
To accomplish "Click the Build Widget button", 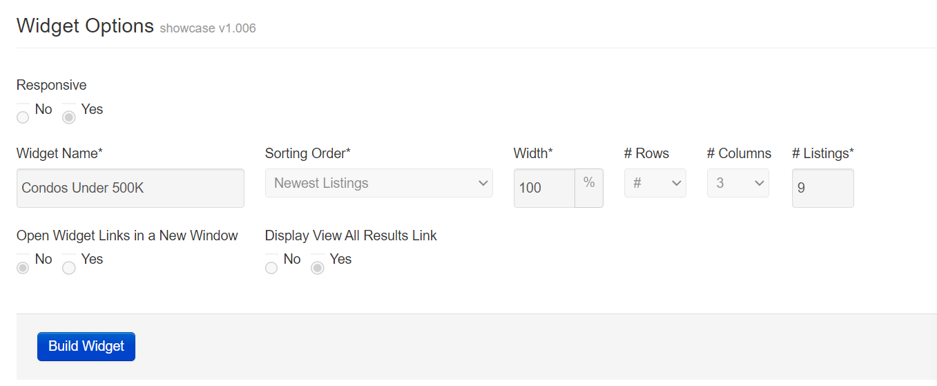I will [x=86, y=347].
